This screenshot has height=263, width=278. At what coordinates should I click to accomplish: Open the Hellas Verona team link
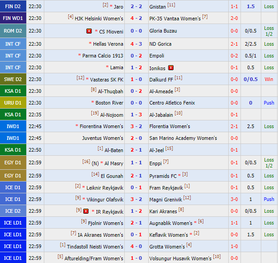pos(108,44)
